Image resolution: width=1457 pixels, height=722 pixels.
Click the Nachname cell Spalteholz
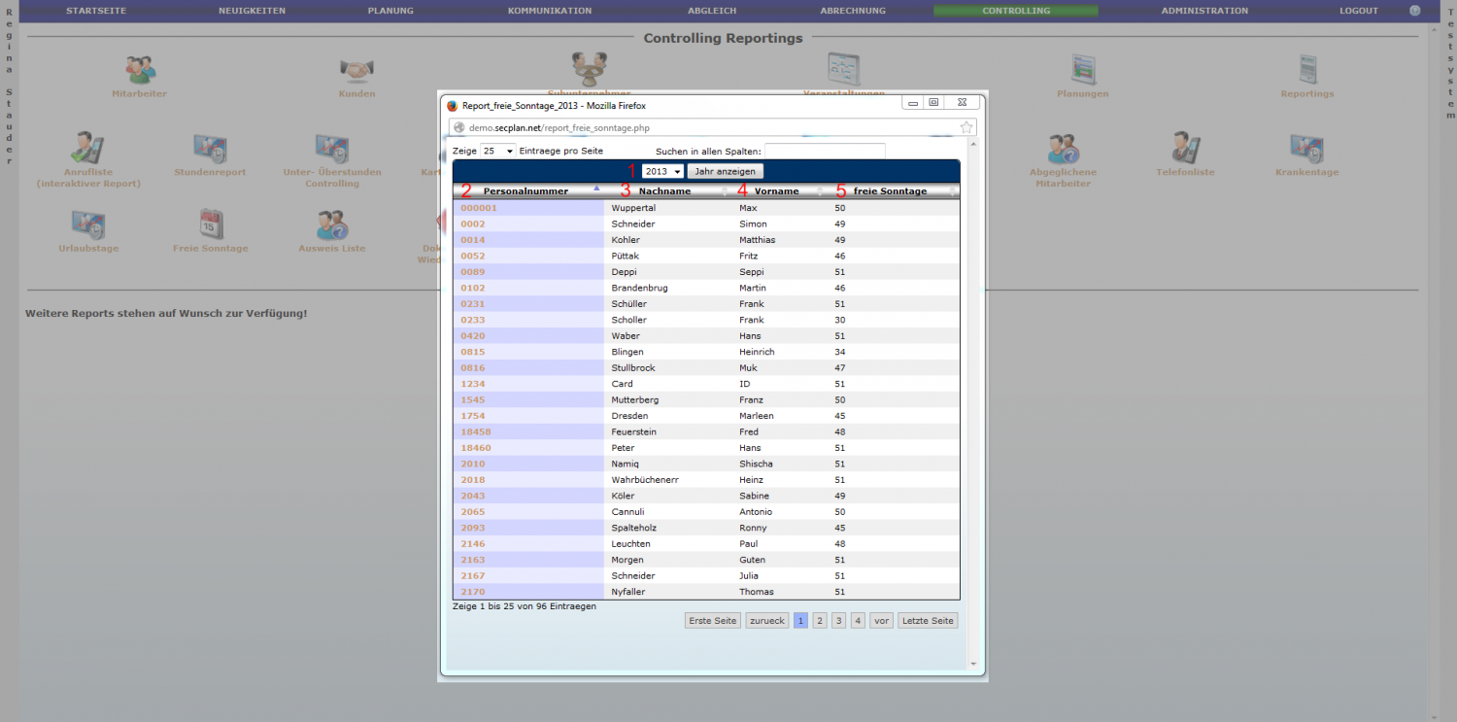pos(635,528)
